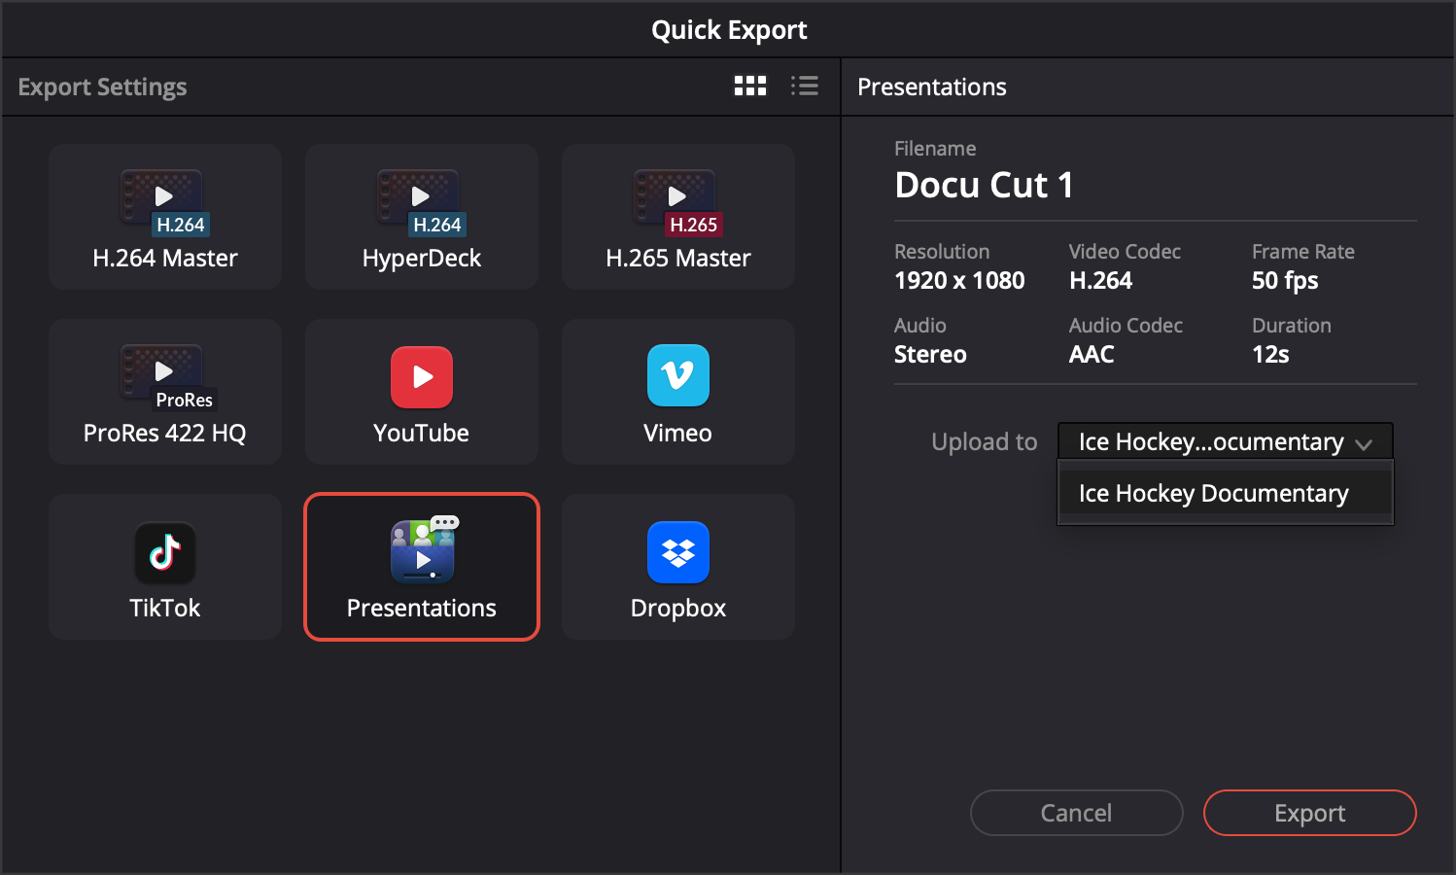The width and height of the screenshot is (1456, 875).
Task: Click the AAC audio codec value
Action: [x=1092, y=355]
